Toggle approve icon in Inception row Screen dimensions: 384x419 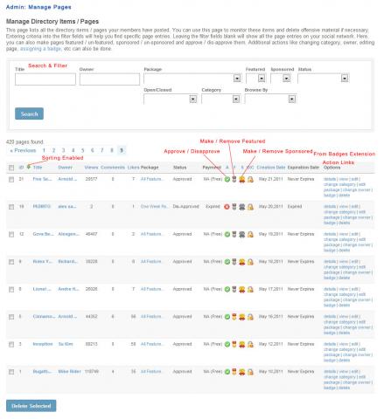(227, 344)
